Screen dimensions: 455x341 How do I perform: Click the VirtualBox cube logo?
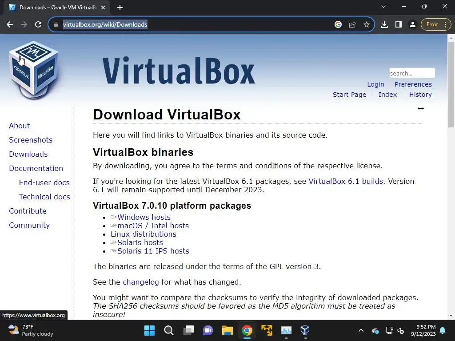coord(33,70)
